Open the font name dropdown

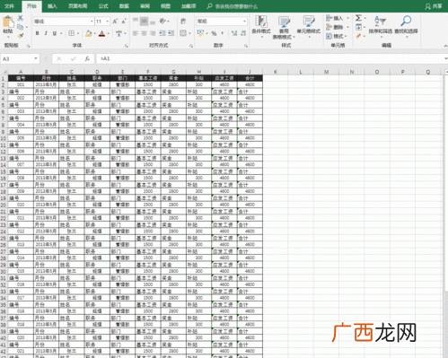[92, 22]
